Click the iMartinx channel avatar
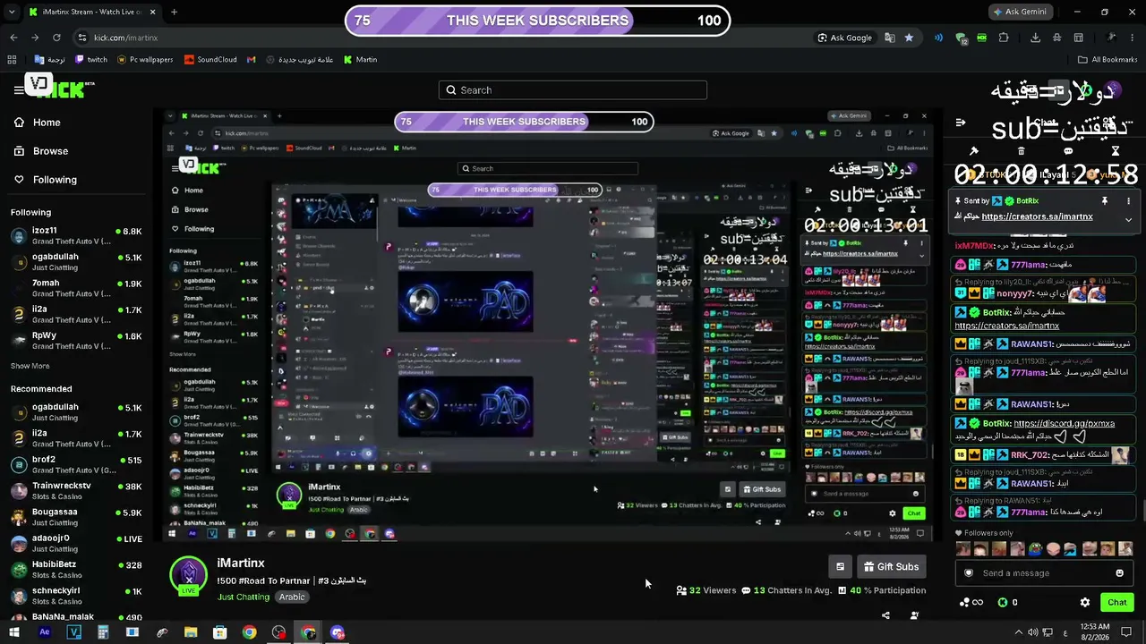The height and width of the screenshot is (644, 1146). (189, 575)
